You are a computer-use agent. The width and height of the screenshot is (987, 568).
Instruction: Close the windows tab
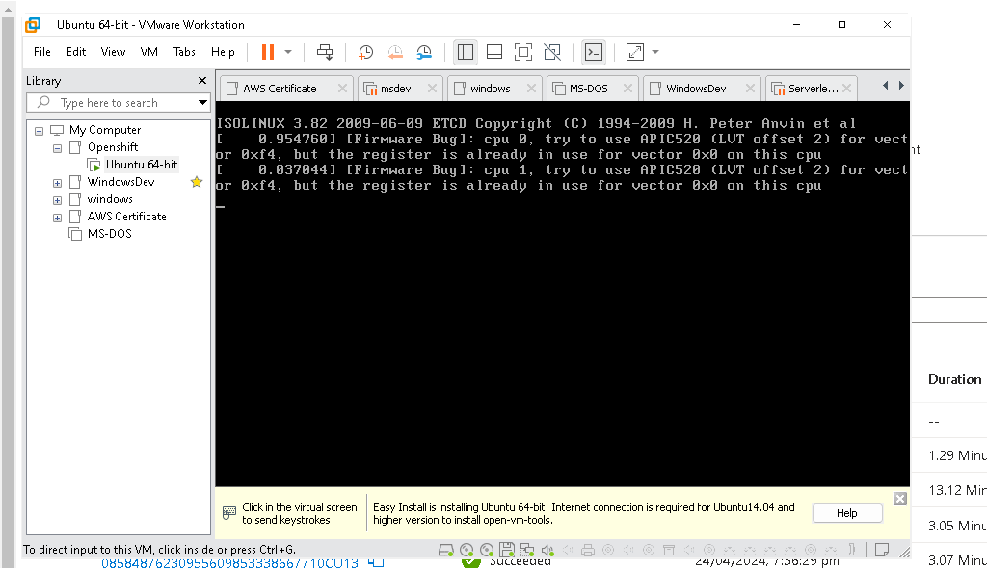tap(532, 89)
